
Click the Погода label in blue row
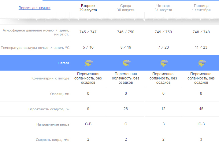coord(64,63)
